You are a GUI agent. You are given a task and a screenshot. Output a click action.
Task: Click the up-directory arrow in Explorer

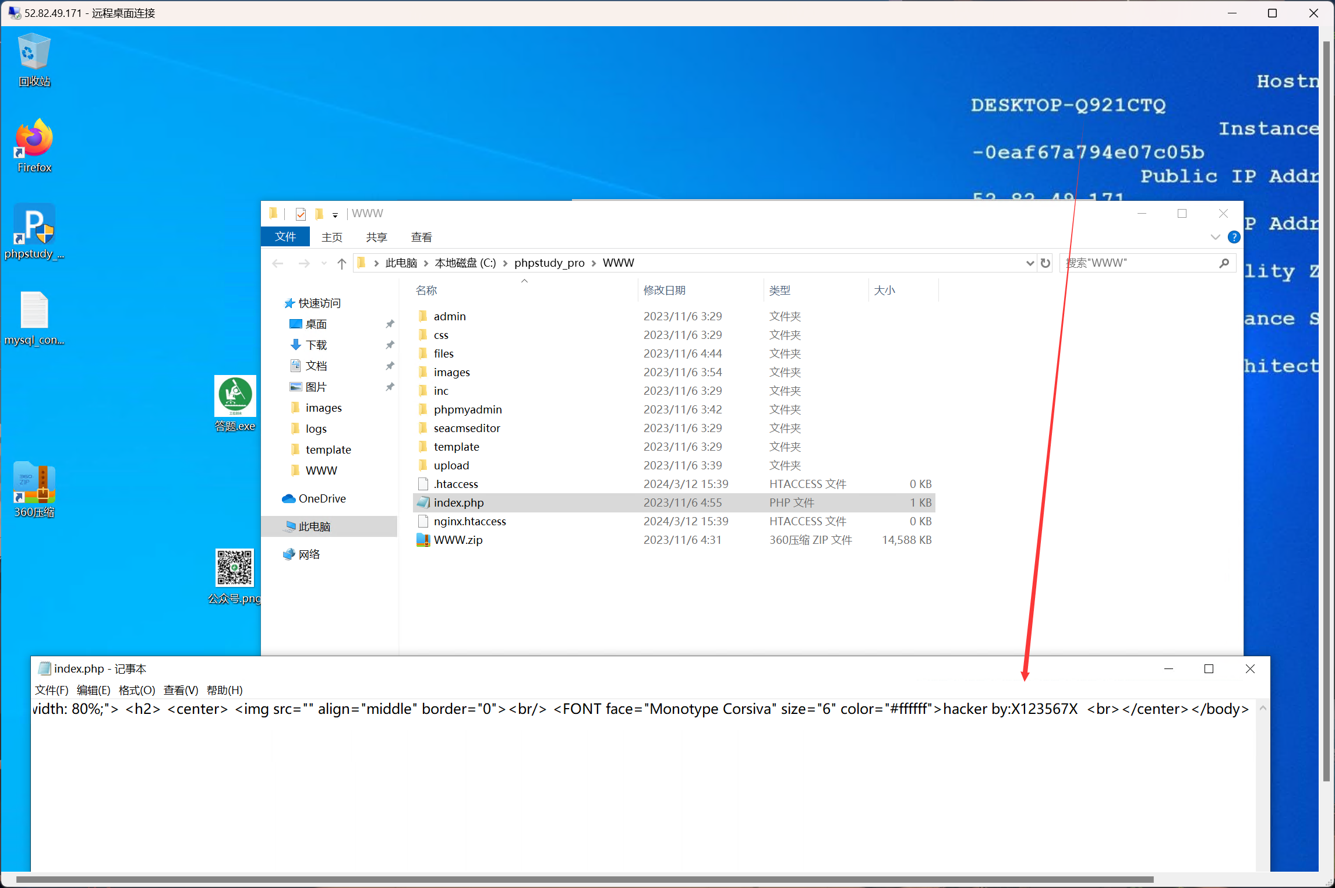pyautogui.click(x=342, y=263)
